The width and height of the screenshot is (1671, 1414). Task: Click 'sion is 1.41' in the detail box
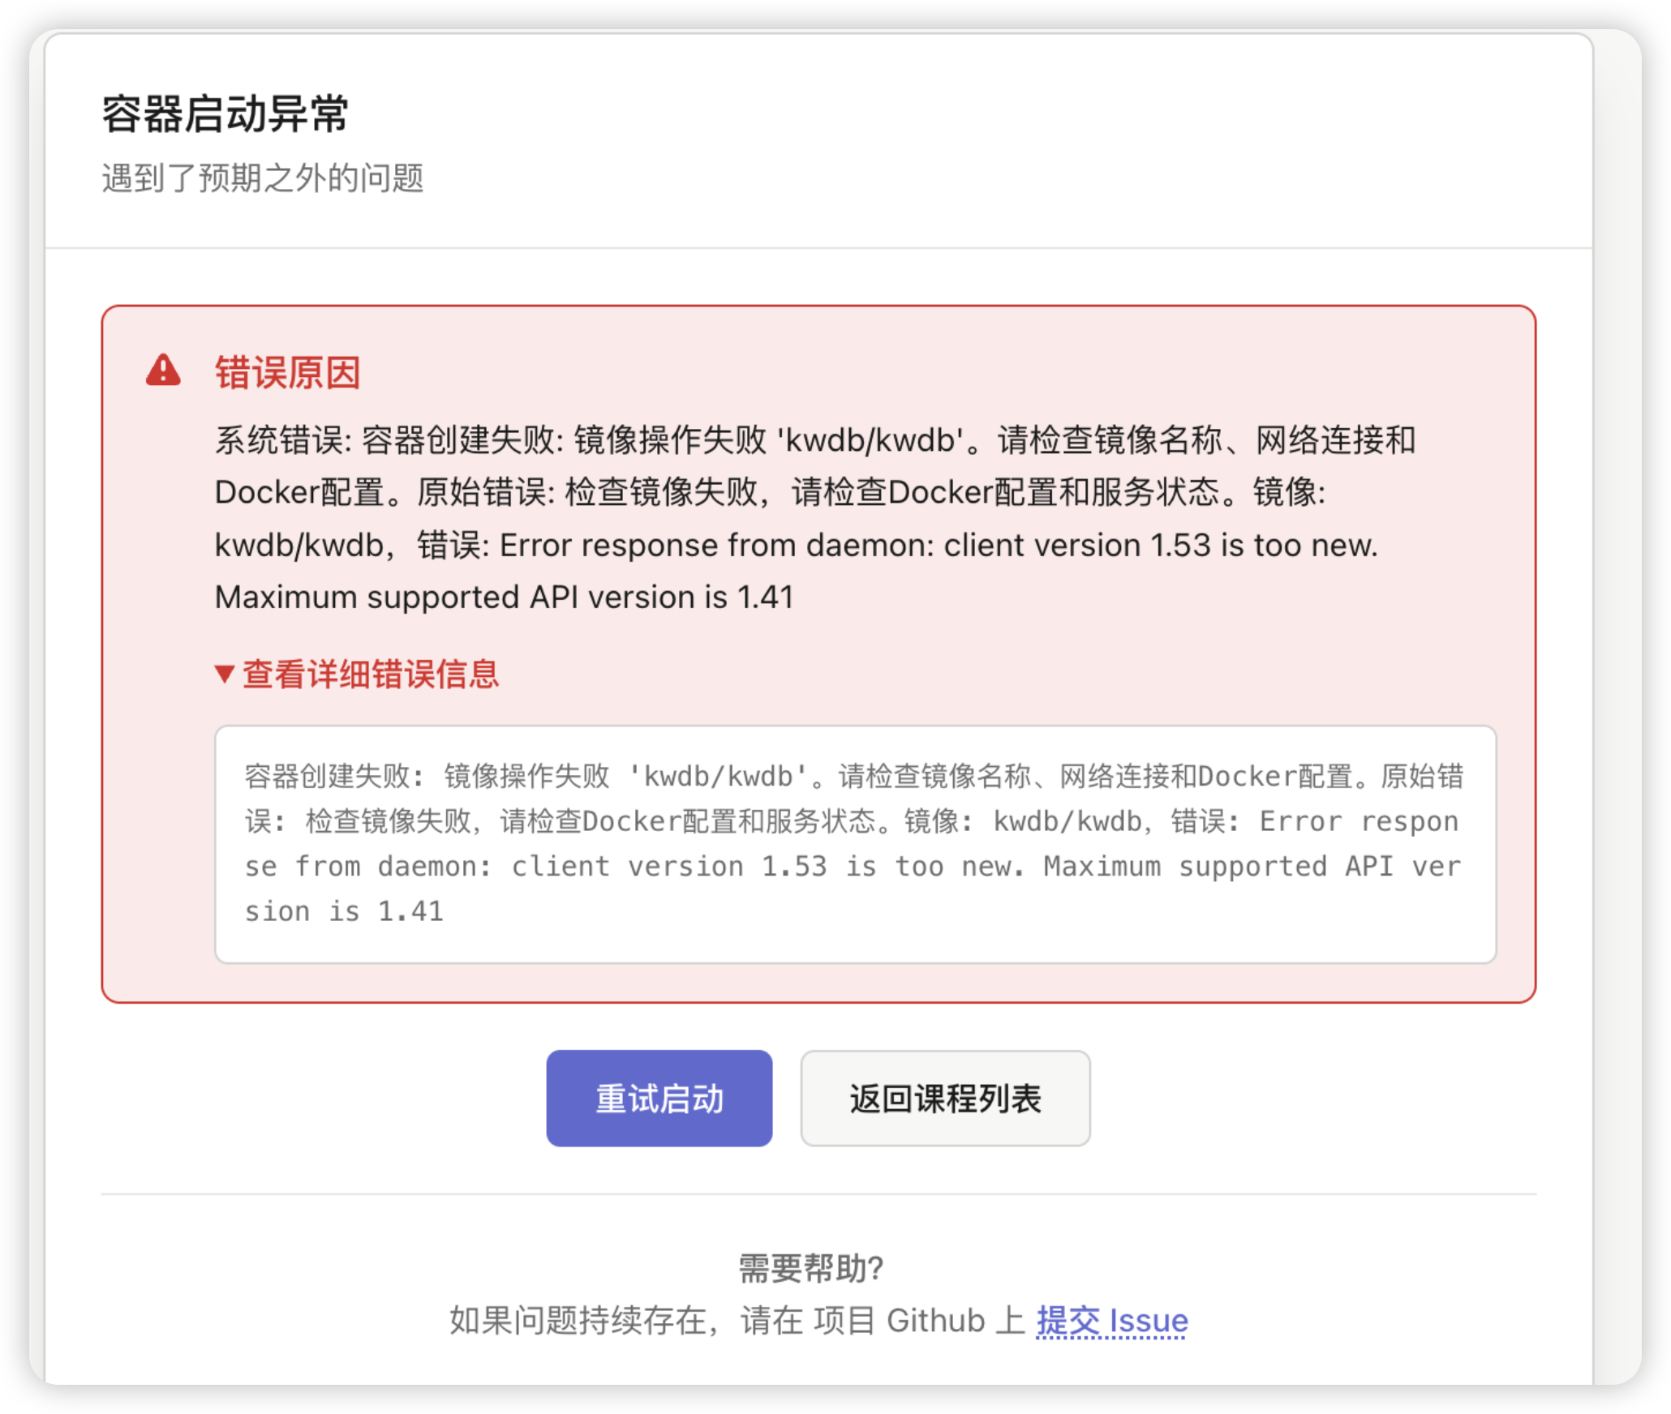[344, 911]
